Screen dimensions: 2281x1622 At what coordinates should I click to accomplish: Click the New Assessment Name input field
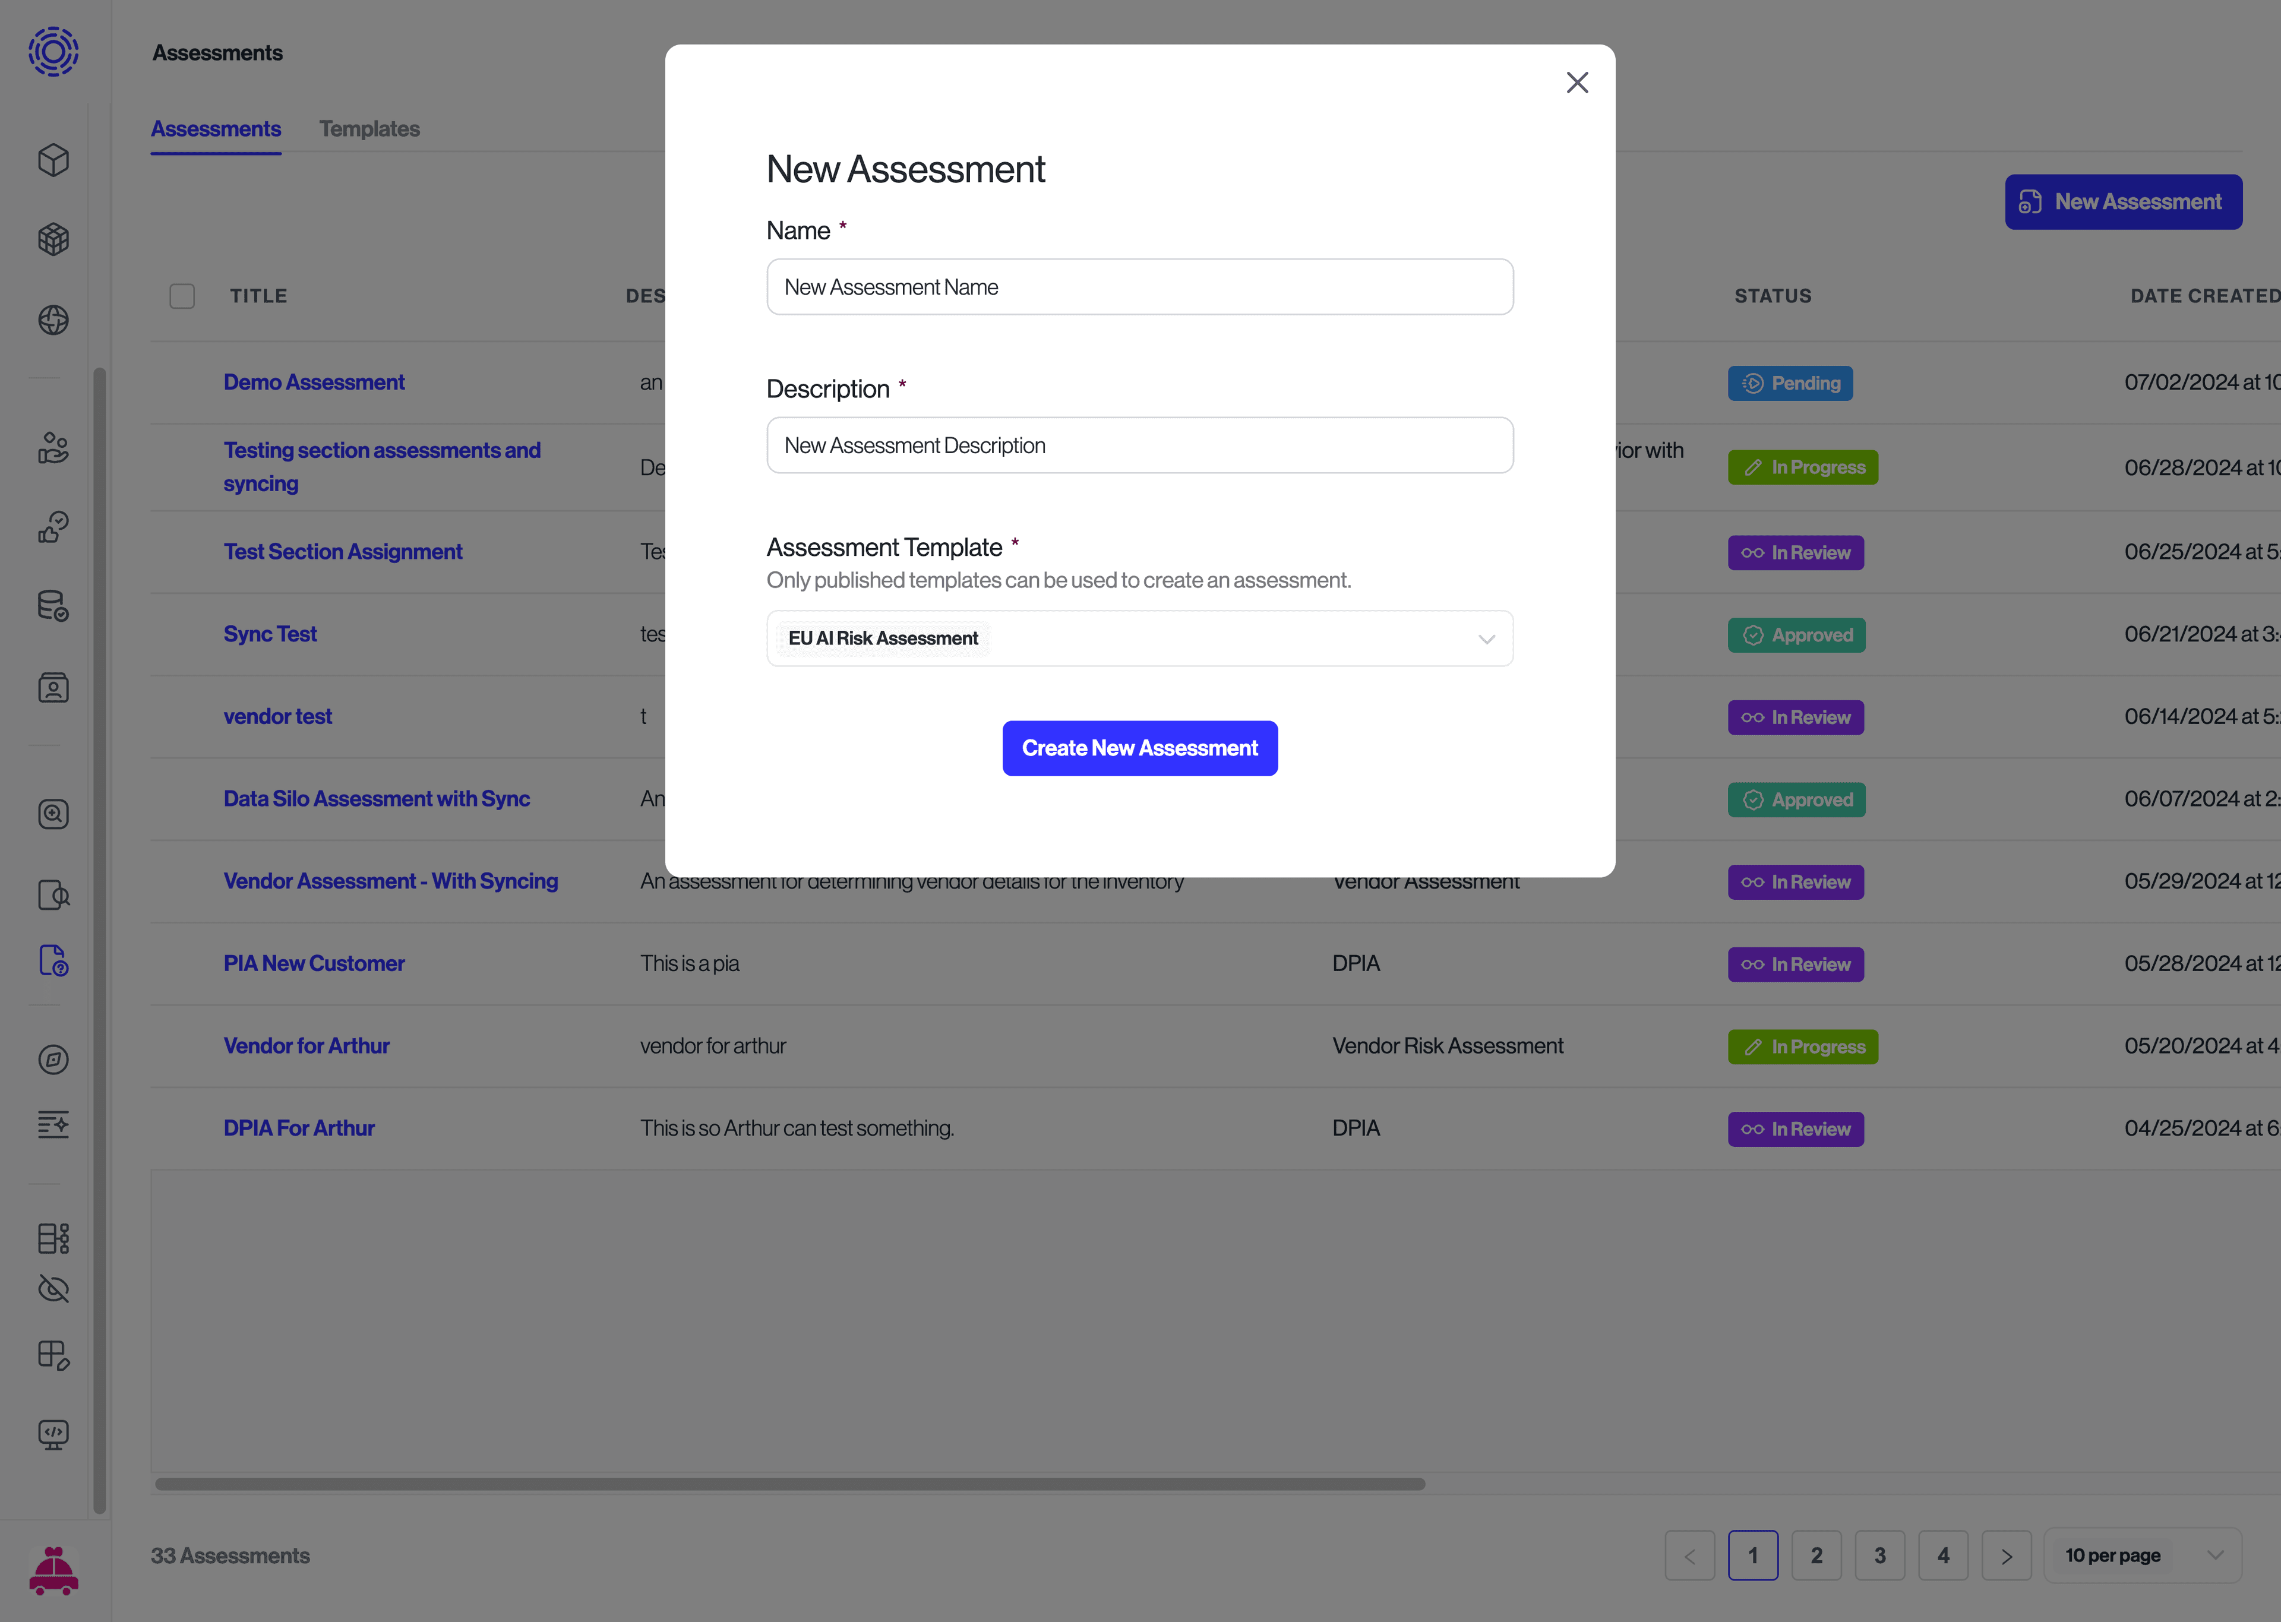tap(1139, 287)
